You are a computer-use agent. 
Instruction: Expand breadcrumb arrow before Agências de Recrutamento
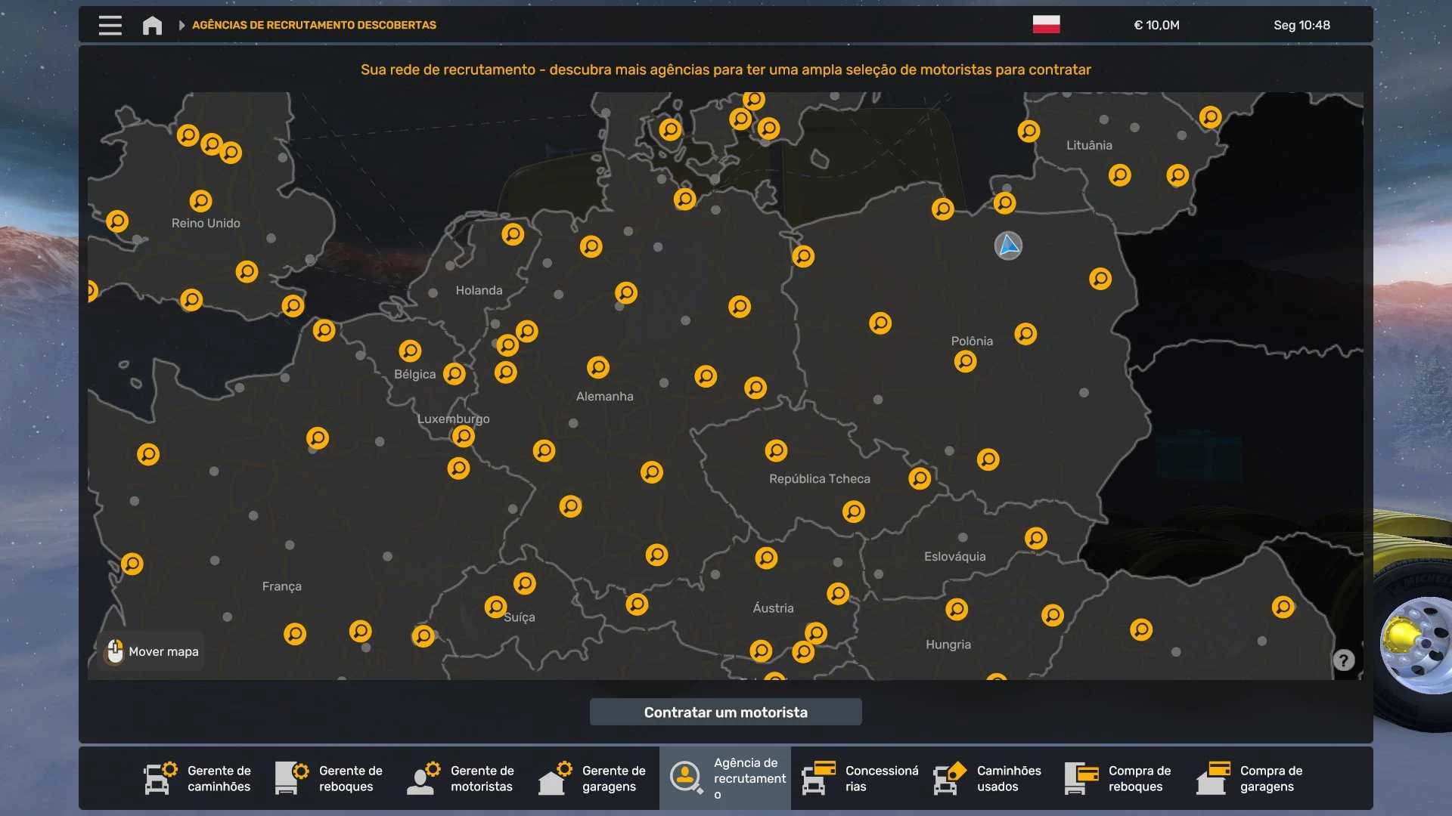click(x=181, y=25)
